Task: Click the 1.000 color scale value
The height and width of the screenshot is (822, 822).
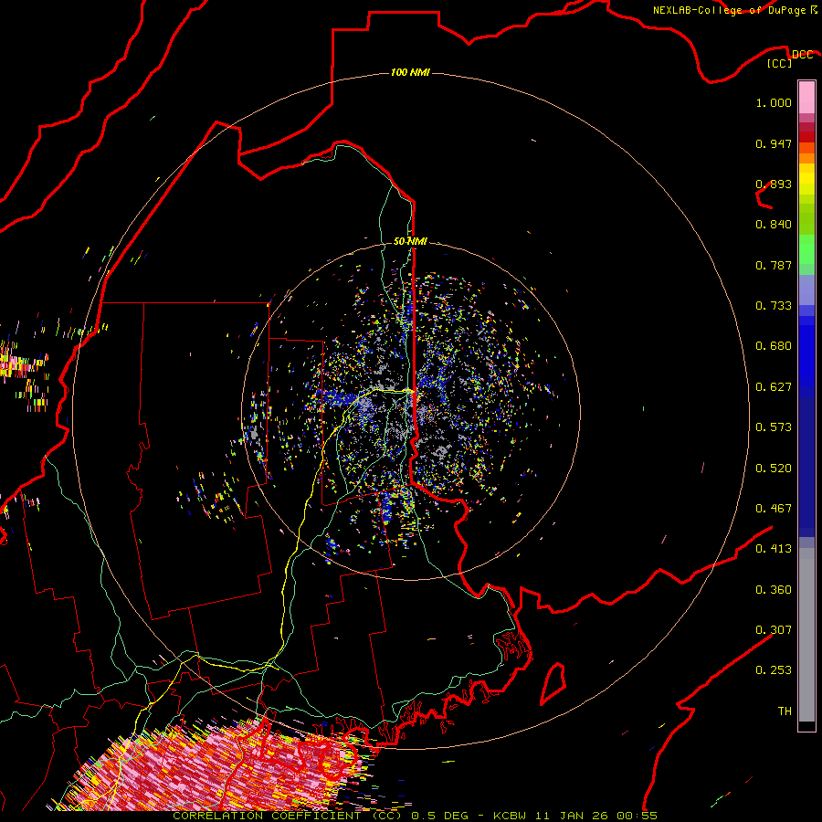Action: click(x=774, y=102)
